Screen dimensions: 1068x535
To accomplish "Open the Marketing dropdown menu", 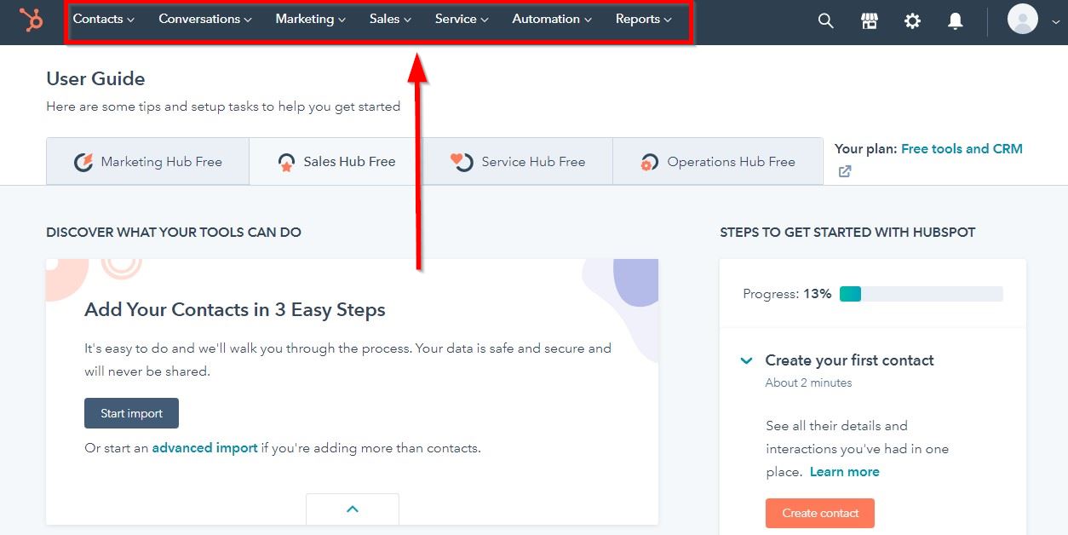I will [310, 19].
